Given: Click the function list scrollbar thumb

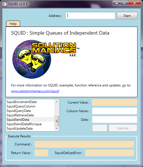Looking at the screenshot, I should pos(57,121).
